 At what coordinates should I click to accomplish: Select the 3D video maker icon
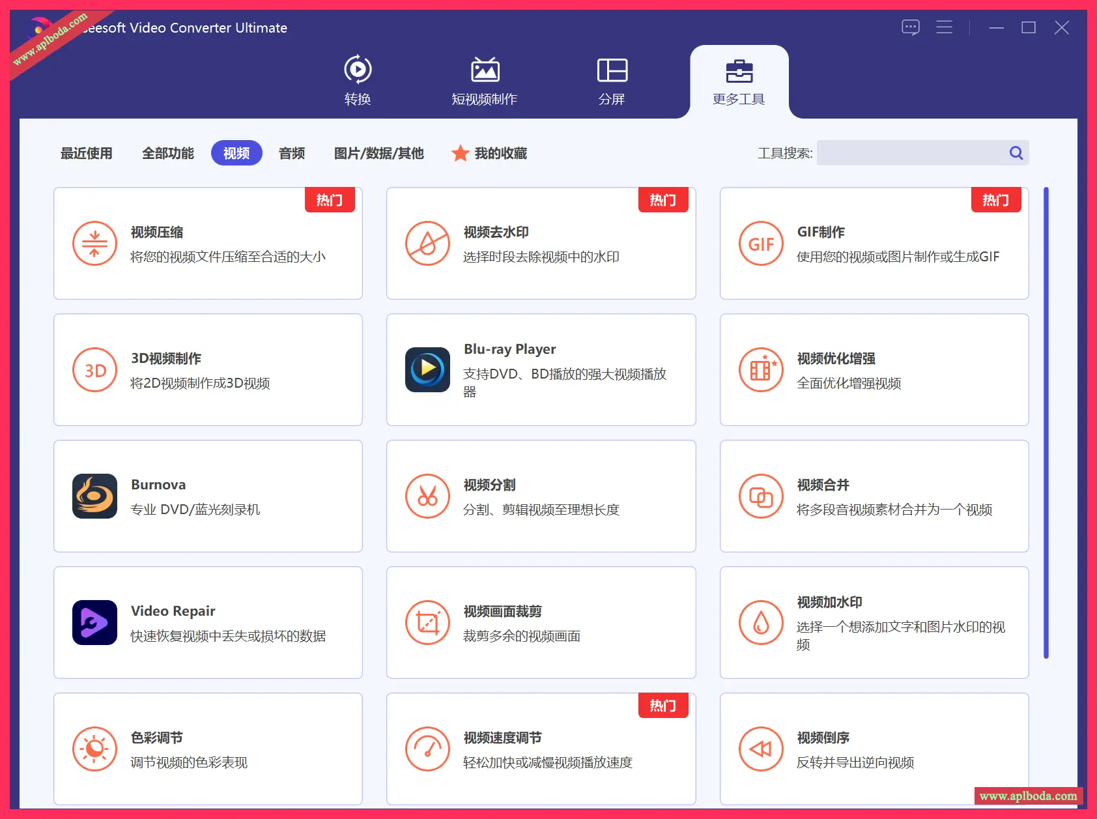click(x=94, y=370)
